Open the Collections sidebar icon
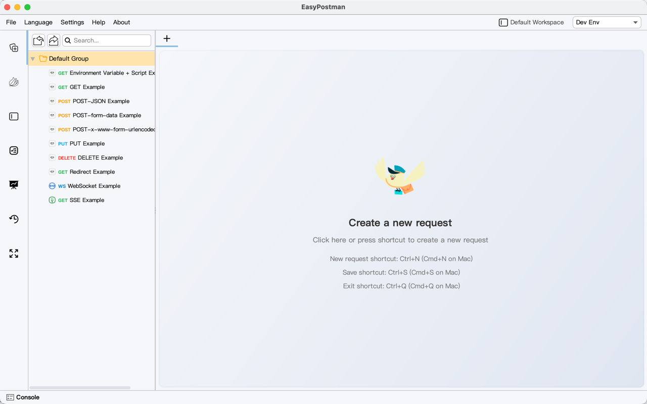The image size is (647, 404). 14,48
